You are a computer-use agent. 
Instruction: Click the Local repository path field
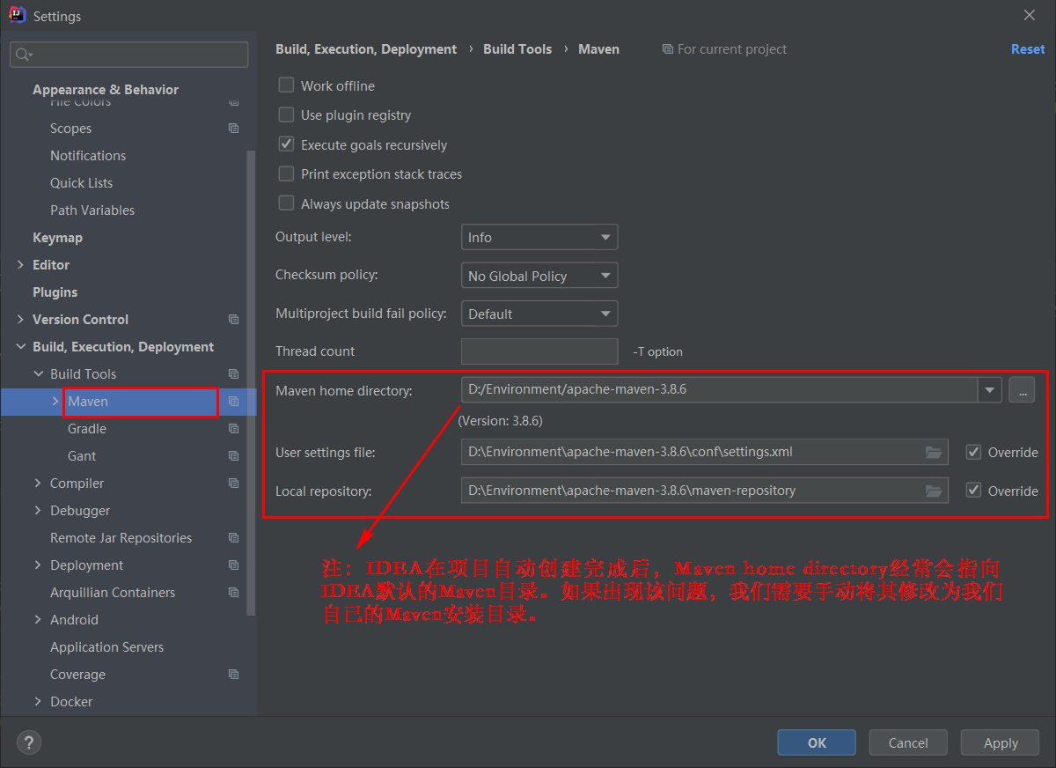(x=705, y=491)
